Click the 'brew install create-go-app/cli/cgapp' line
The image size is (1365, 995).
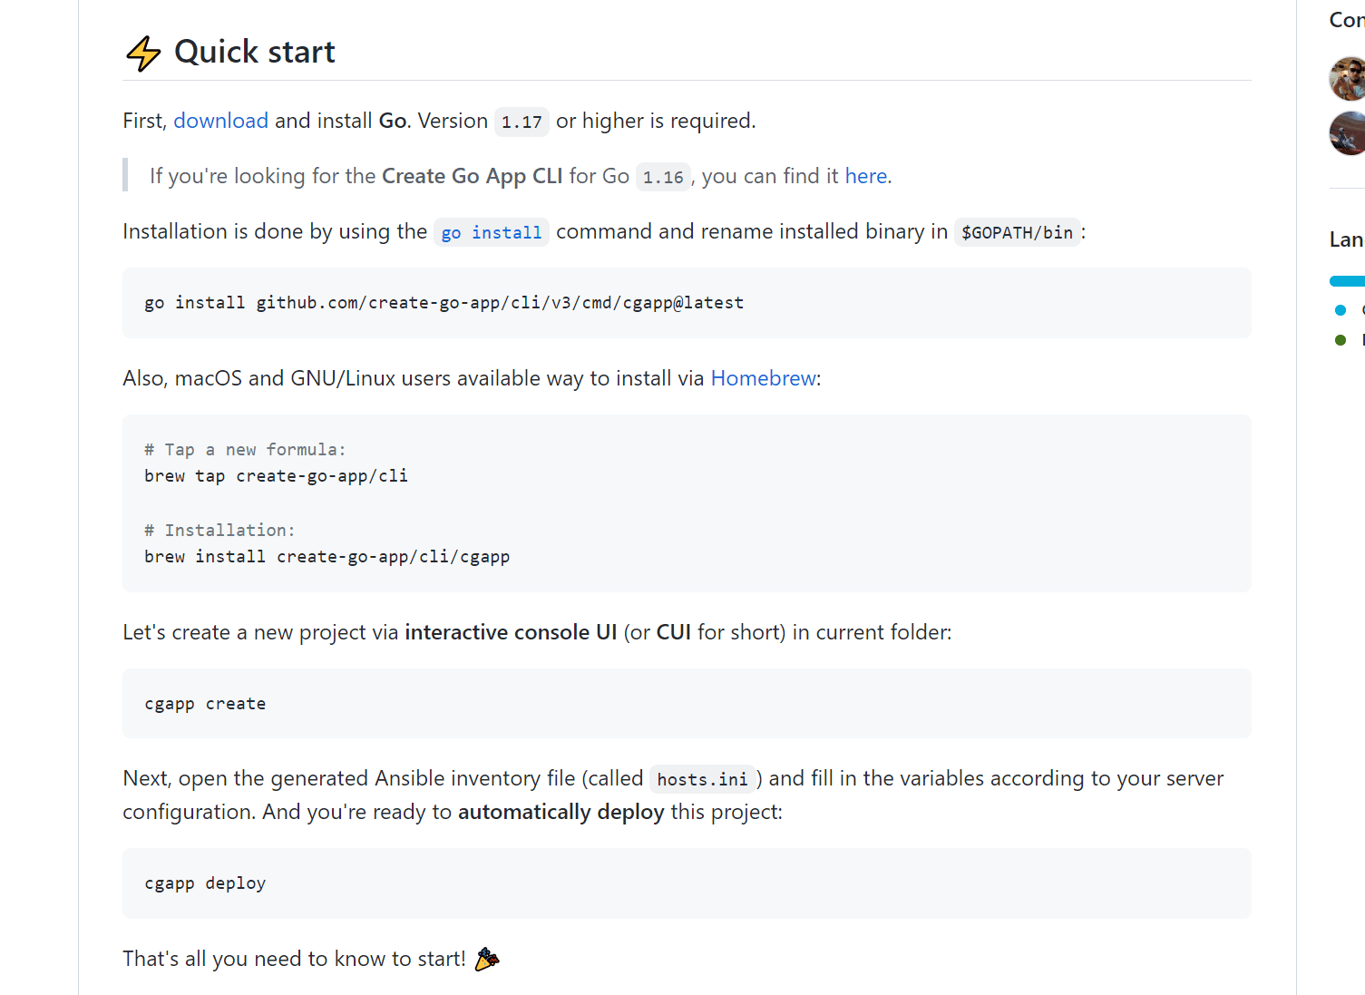[x=327, y=557]
